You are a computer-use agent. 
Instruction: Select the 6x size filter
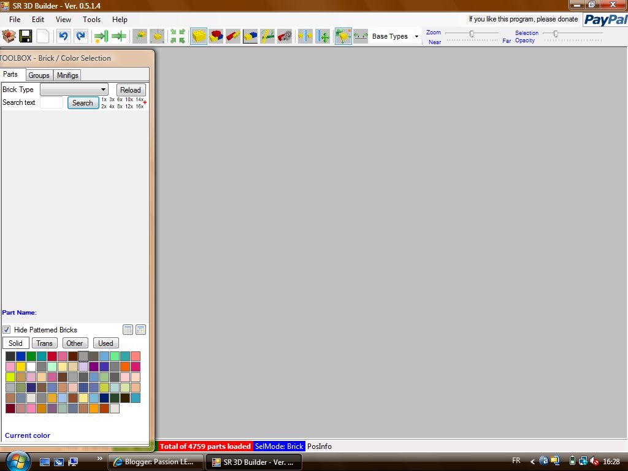[x=120, y=99]
